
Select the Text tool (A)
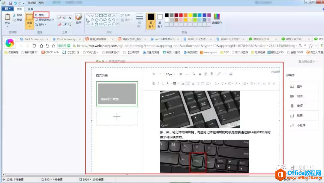pyautogui.click(x=70, y=18)
